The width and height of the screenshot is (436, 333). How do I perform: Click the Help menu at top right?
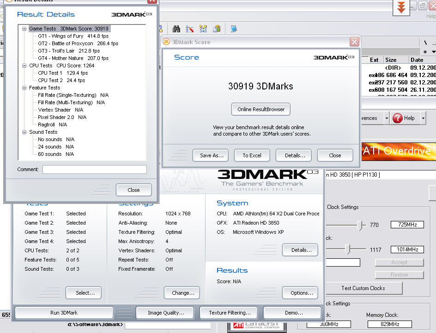(x=431, y=17)
